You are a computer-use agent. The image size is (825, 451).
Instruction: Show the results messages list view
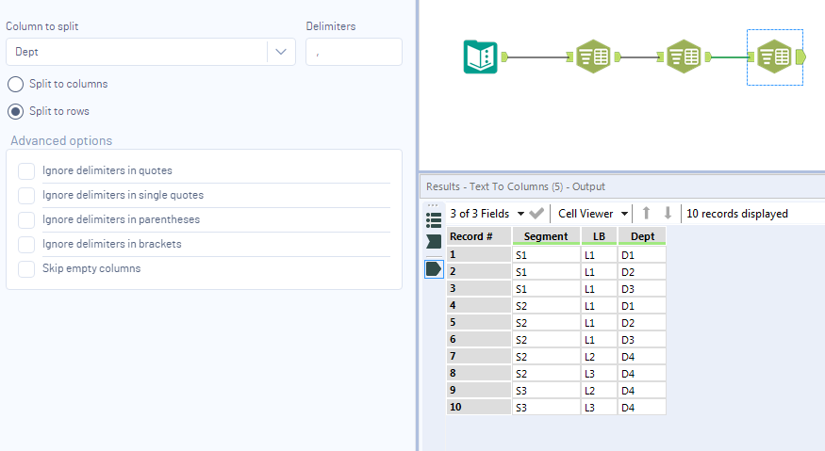point(434,219)
